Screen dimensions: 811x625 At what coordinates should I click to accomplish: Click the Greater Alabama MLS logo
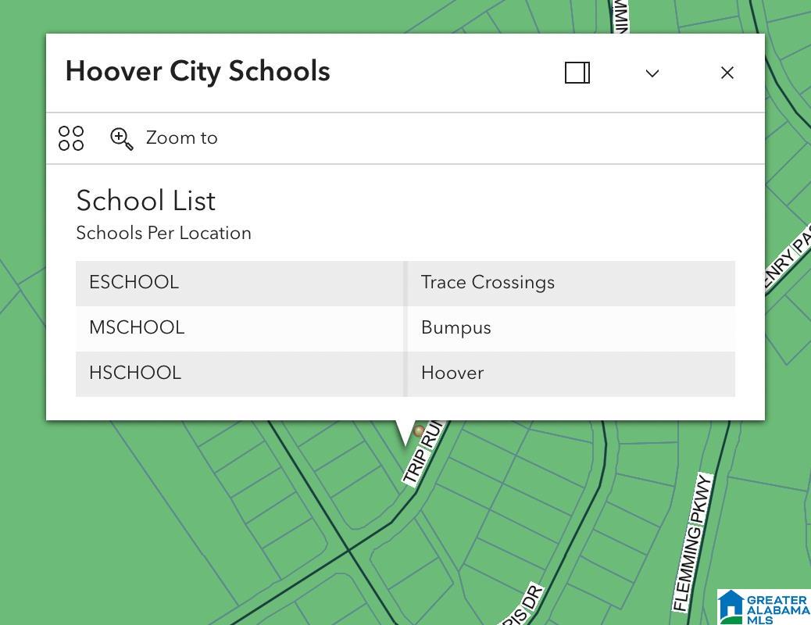(763, 607)
